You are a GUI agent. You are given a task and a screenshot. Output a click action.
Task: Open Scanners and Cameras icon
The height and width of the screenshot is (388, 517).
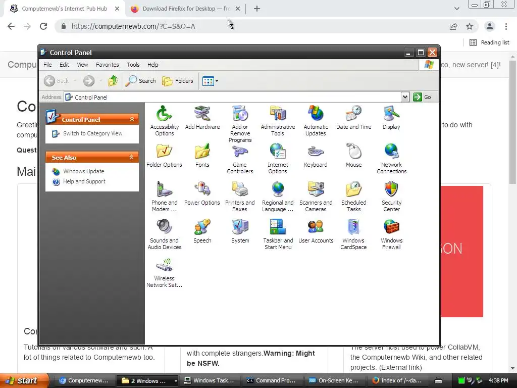[316, 197]
